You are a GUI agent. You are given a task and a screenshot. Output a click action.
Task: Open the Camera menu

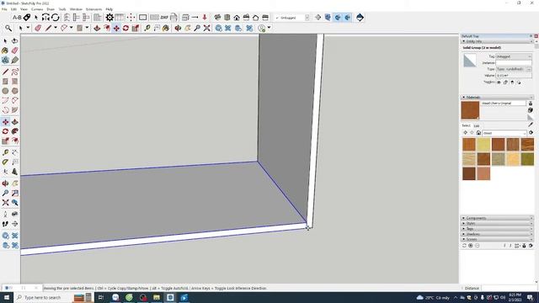click(37, 9)
